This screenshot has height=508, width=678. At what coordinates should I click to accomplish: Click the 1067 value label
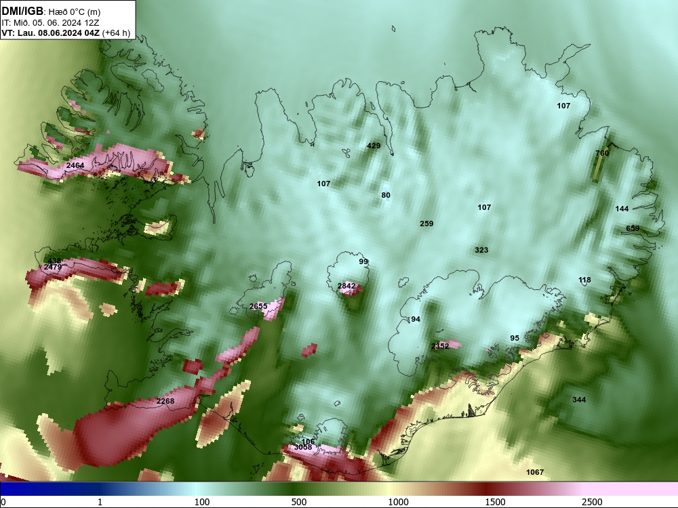coord(535,473)
